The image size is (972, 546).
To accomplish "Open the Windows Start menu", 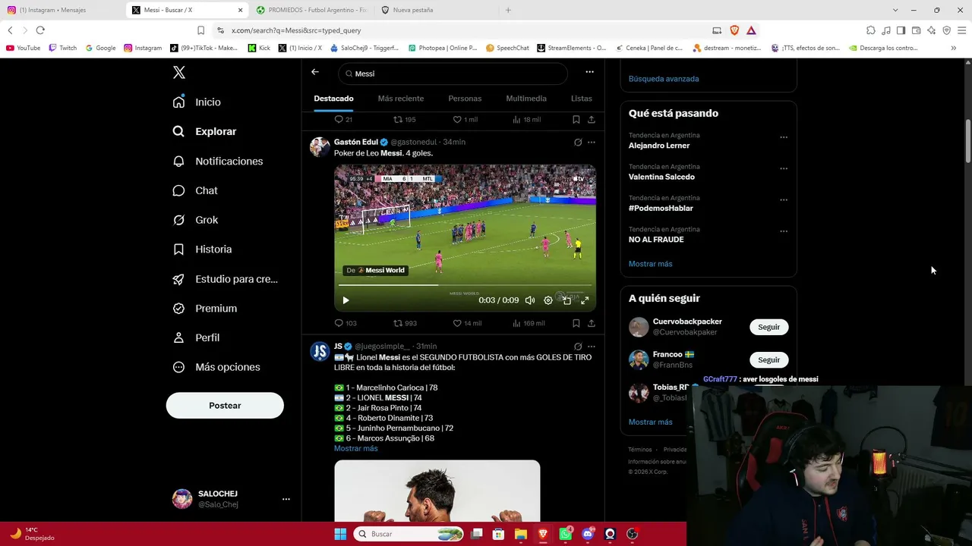I will (340, 534).
